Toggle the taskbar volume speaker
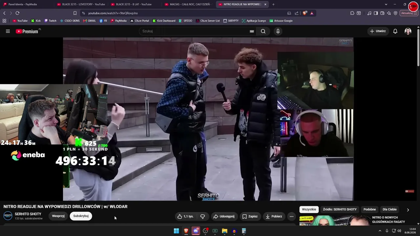Screen dimensions: 420x236 pyautogui.click(x=399, y=231)
